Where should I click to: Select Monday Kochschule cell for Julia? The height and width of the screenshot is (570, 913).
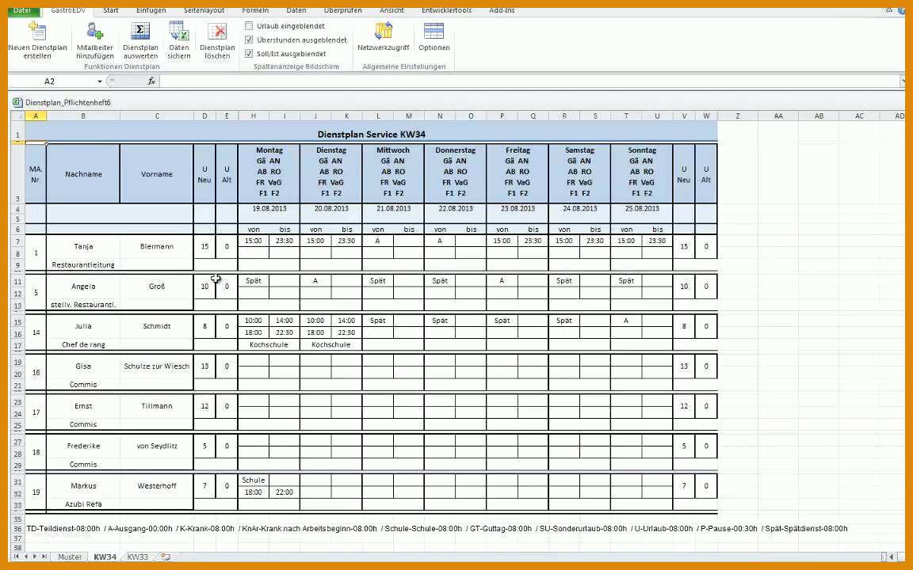269,344
